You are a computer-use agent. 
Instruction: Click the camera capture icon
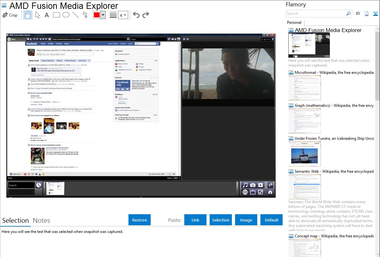point(358,14)
